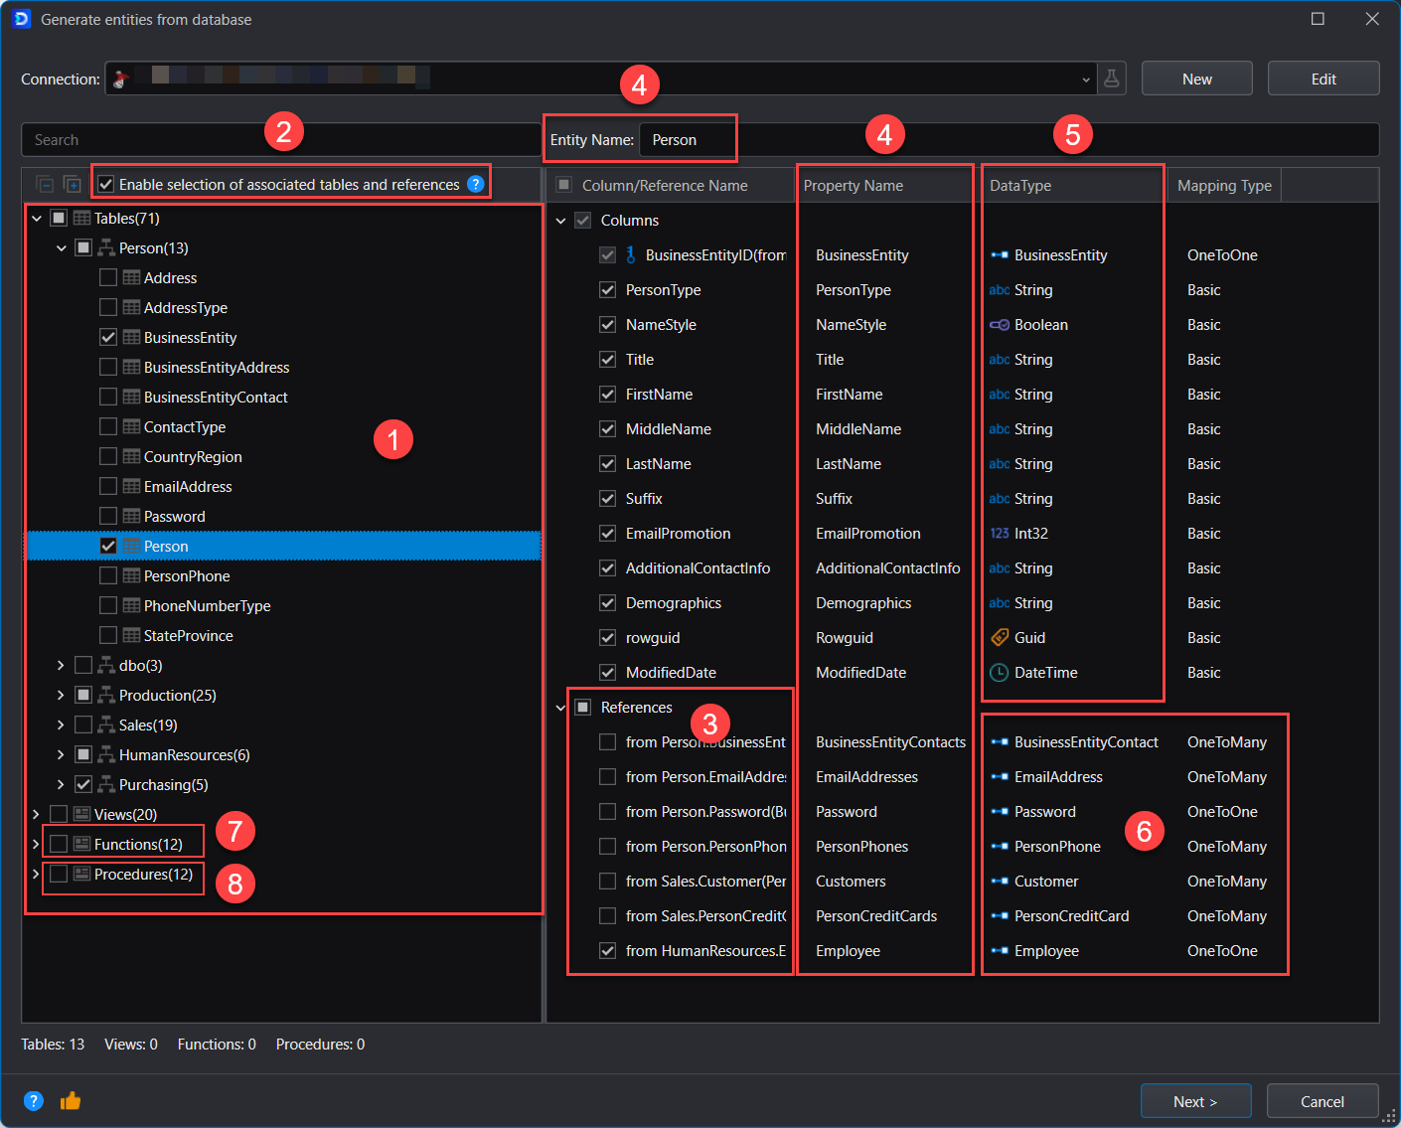Click the Functions folder icon
Image resolution: width=1401 pixels, height=1128 pixels.
pos(81,844)
